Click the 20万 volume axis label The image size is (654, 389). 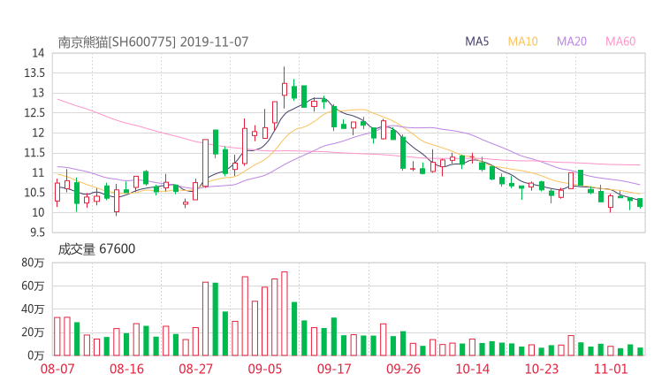click(x=33, y=332)
